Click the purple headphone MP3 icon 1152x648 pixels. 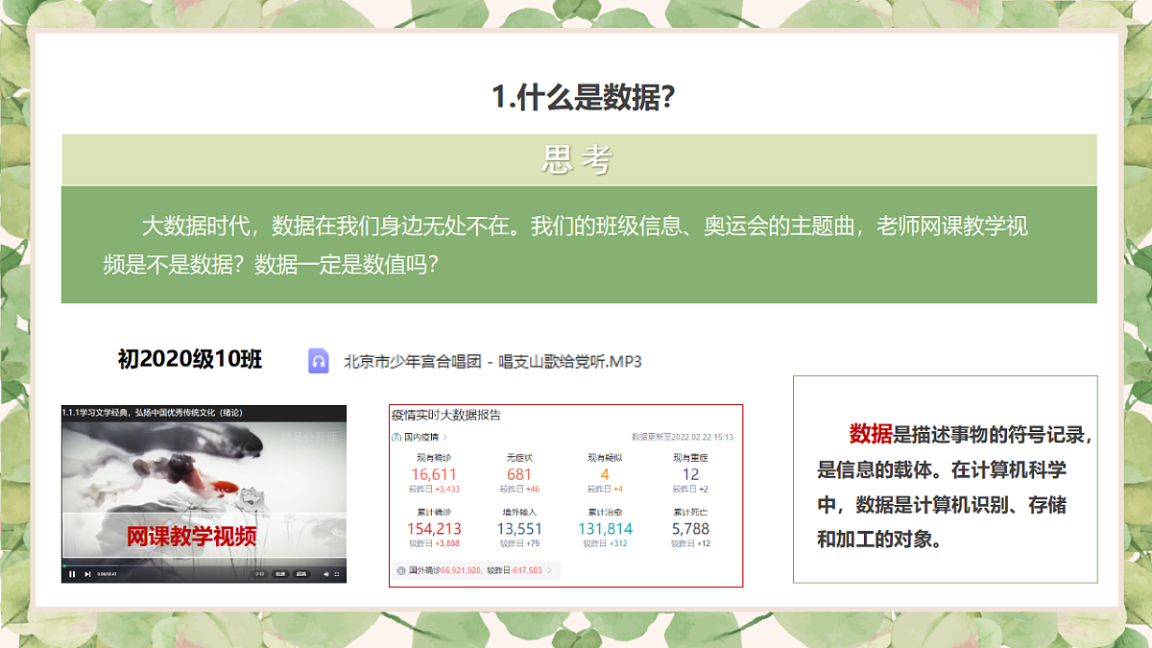point(319,361)
